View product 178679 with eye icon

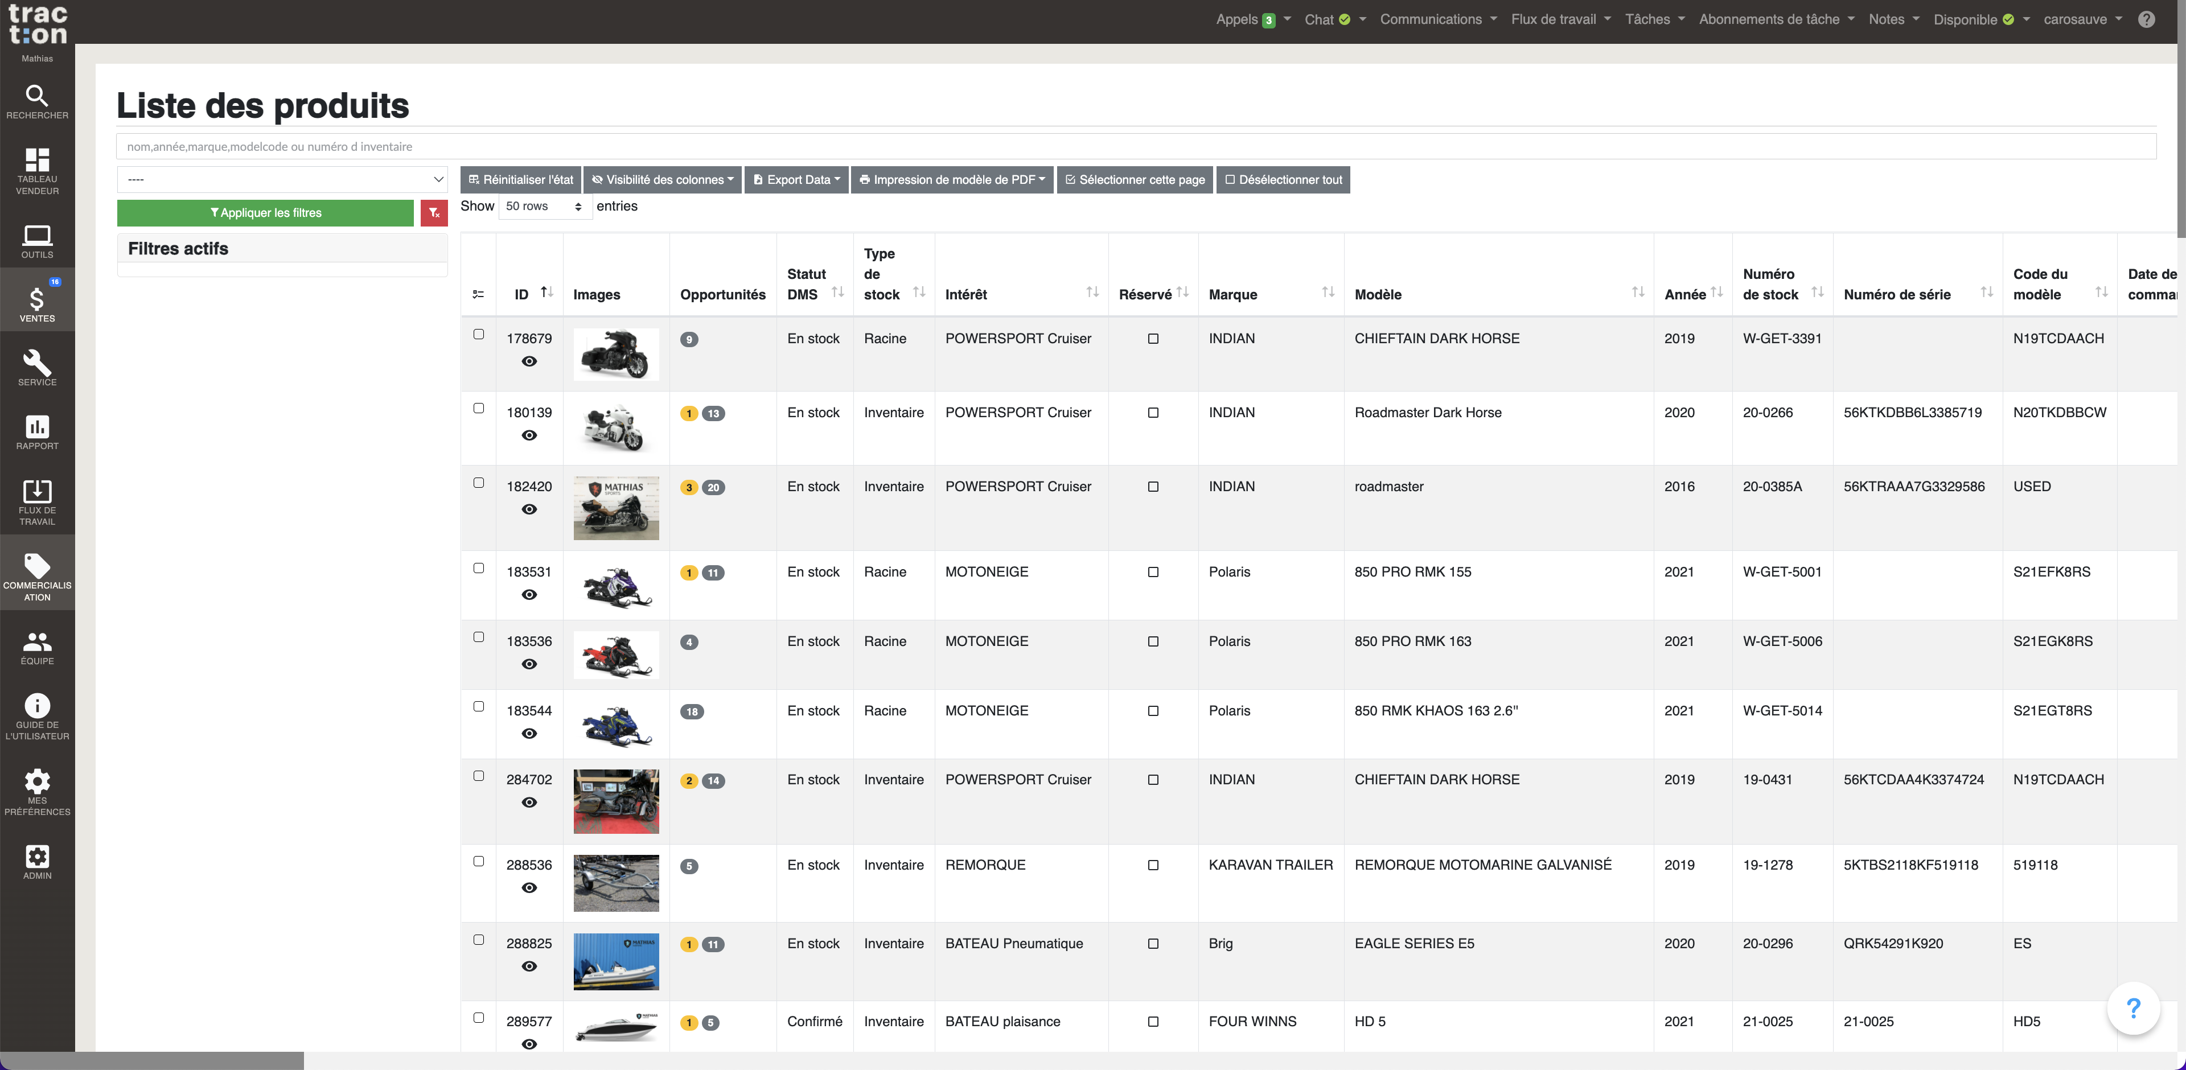tap(529, 361)
